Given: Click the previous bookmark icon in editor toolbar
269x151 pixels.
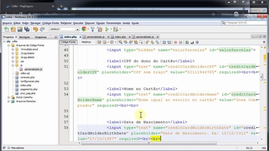Looking at the screenshot, I should point(147,42).
